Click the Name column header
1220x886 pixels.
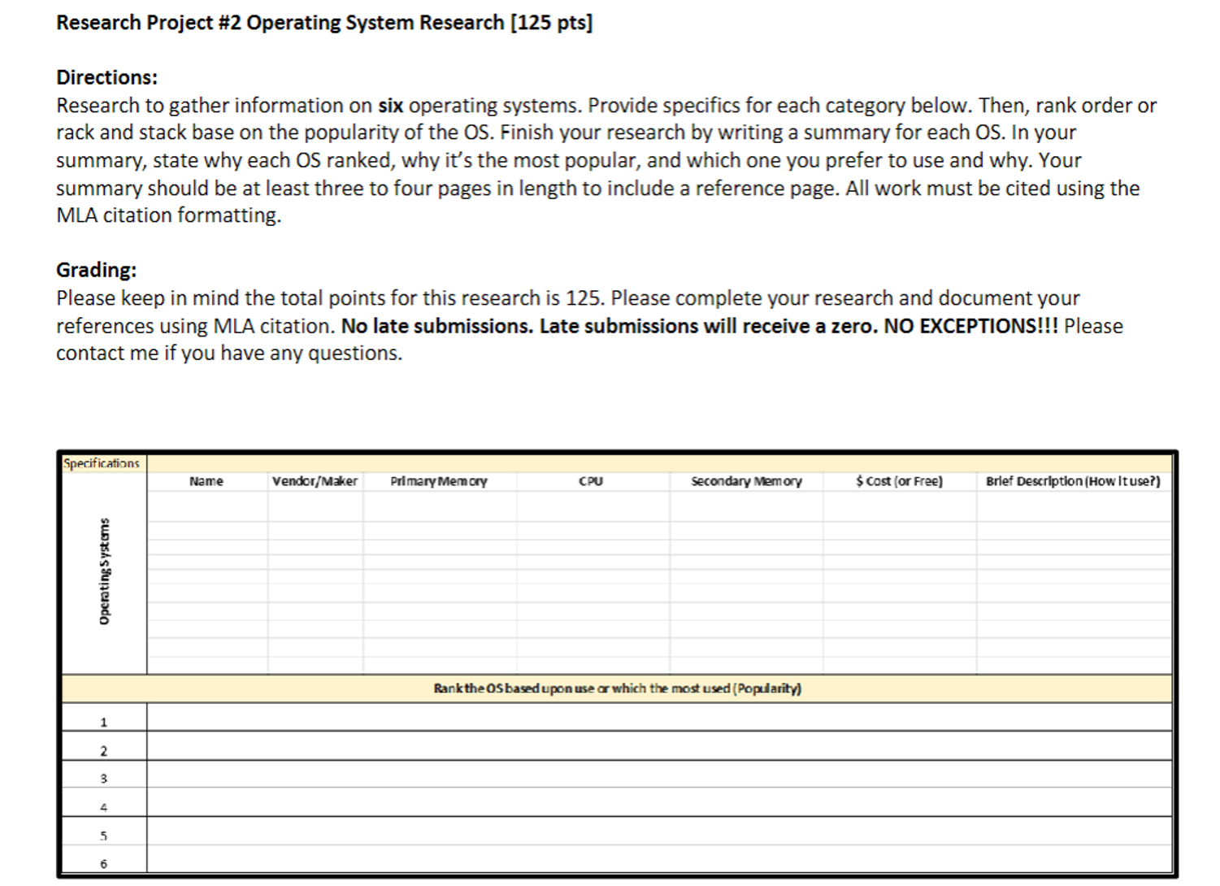[206, 481]
